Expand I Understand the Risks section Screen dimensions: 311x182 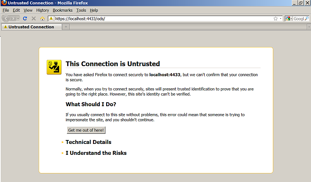click(96, 153)
